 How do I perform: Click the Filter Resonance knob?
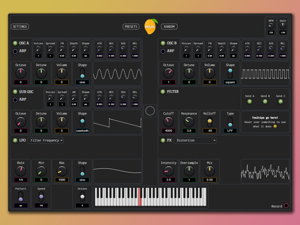point(189,122)
